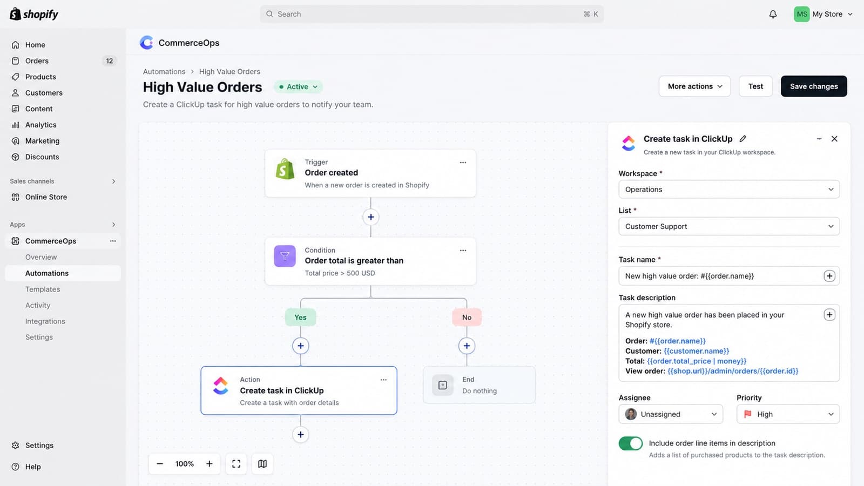Add a step after the ClickUp action
Screen dimensions: 864x486
[301, 434]
